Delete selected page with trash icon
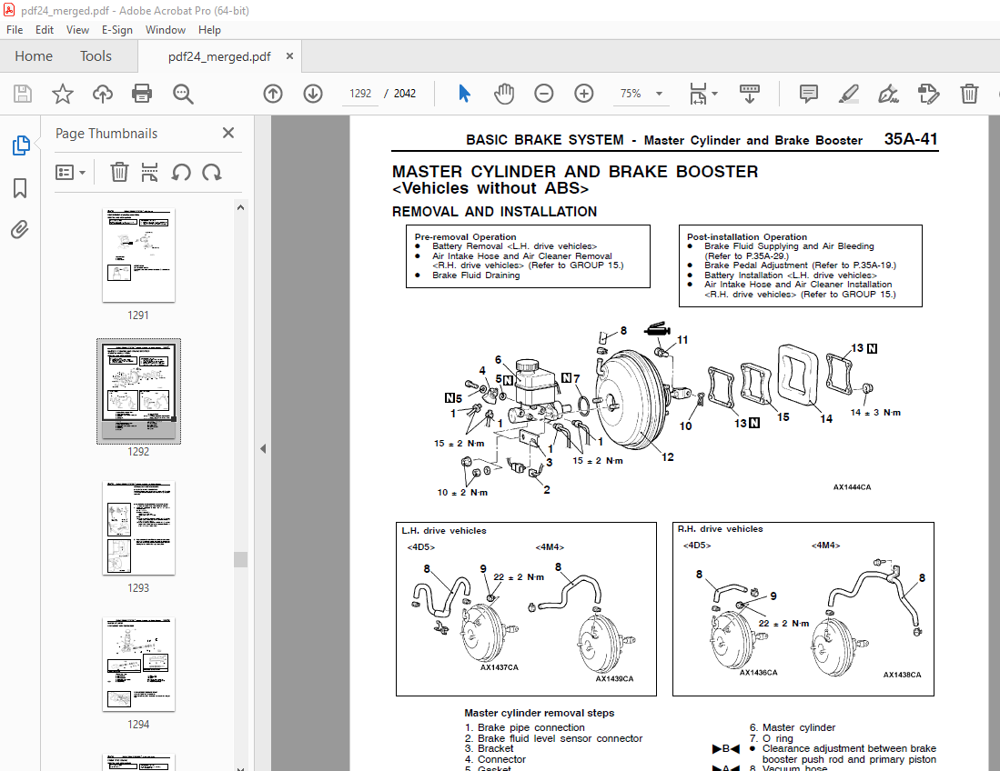 [x=119, y=172]
